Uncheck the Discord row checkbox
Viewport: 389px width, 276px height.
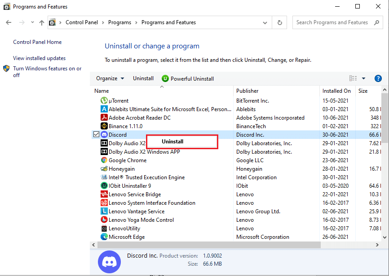(x=96, y=135)
